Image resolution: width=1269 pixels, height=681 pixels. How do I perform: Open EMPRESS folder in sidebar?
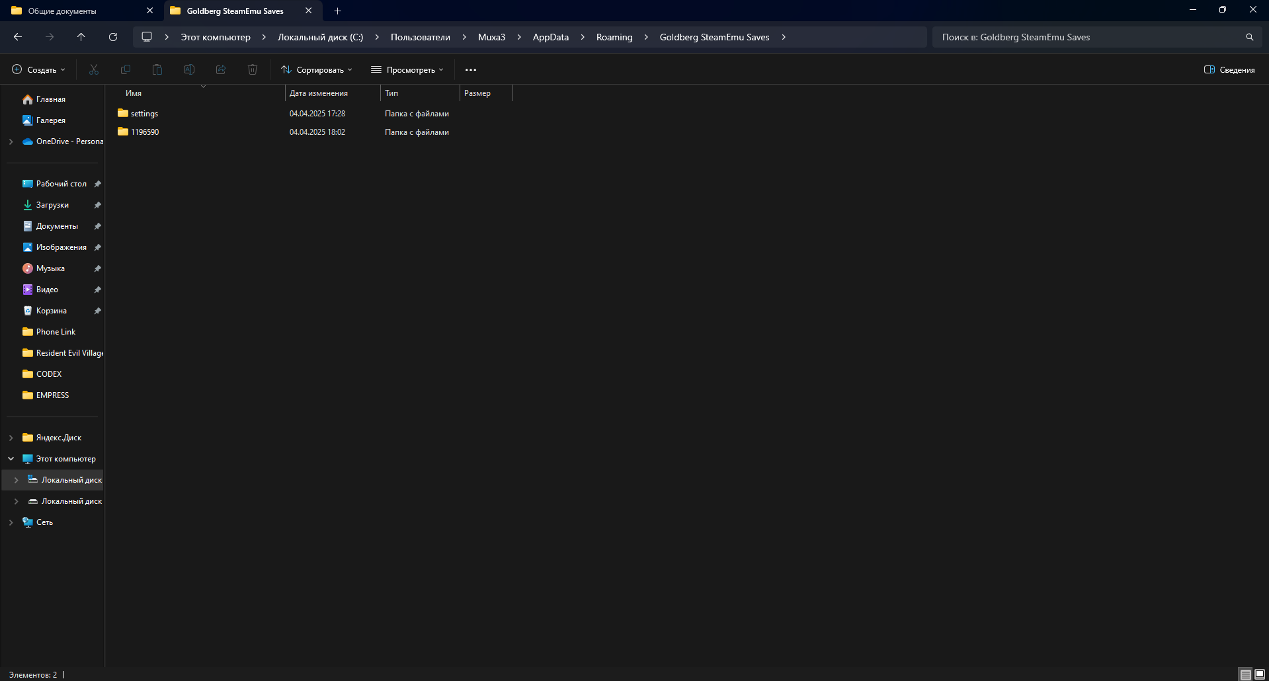coord(53,395)
